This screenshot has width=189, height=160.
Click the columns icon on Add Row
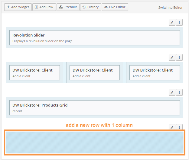pyautogui.click(x=36, y=7)
